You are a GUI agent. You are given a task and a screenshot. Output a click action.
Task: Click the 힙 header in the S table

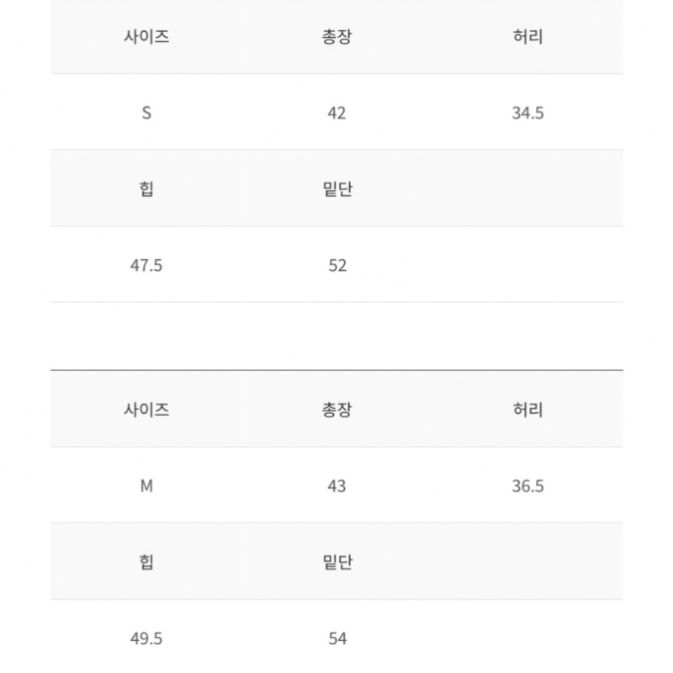tap(146, 188)
